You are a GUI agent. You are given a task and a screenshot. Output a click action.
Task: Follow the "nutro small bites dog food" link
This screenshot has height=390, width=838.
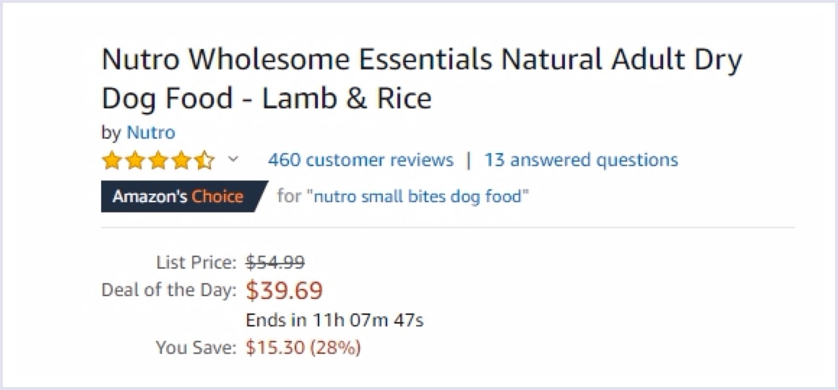[418, 196]
